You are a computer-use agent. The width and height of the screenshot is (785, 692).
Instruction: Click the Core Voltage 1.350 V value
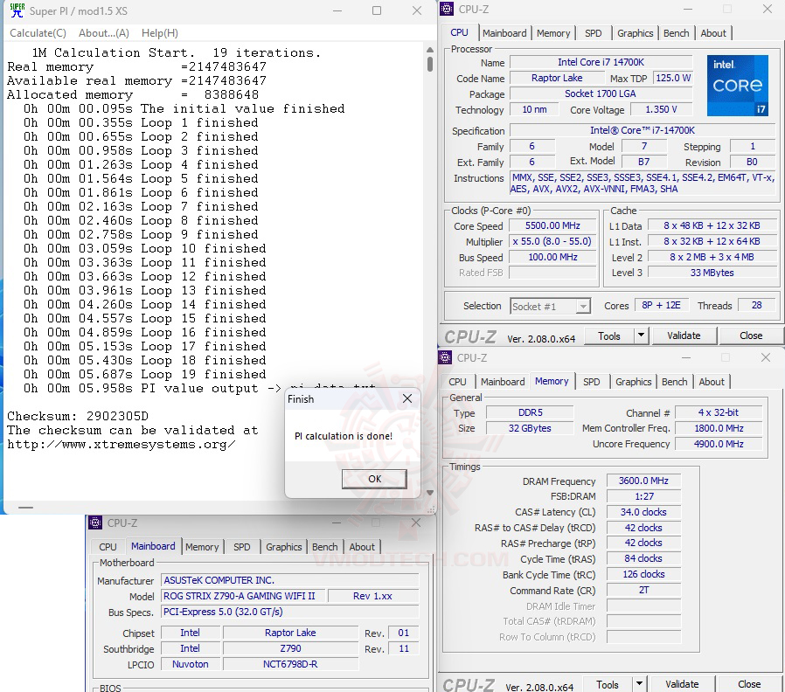pos(661,109)
